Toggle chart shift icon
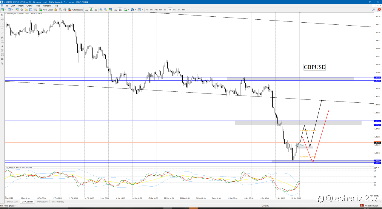Viewport: 382px width, 209px height. 120,10
